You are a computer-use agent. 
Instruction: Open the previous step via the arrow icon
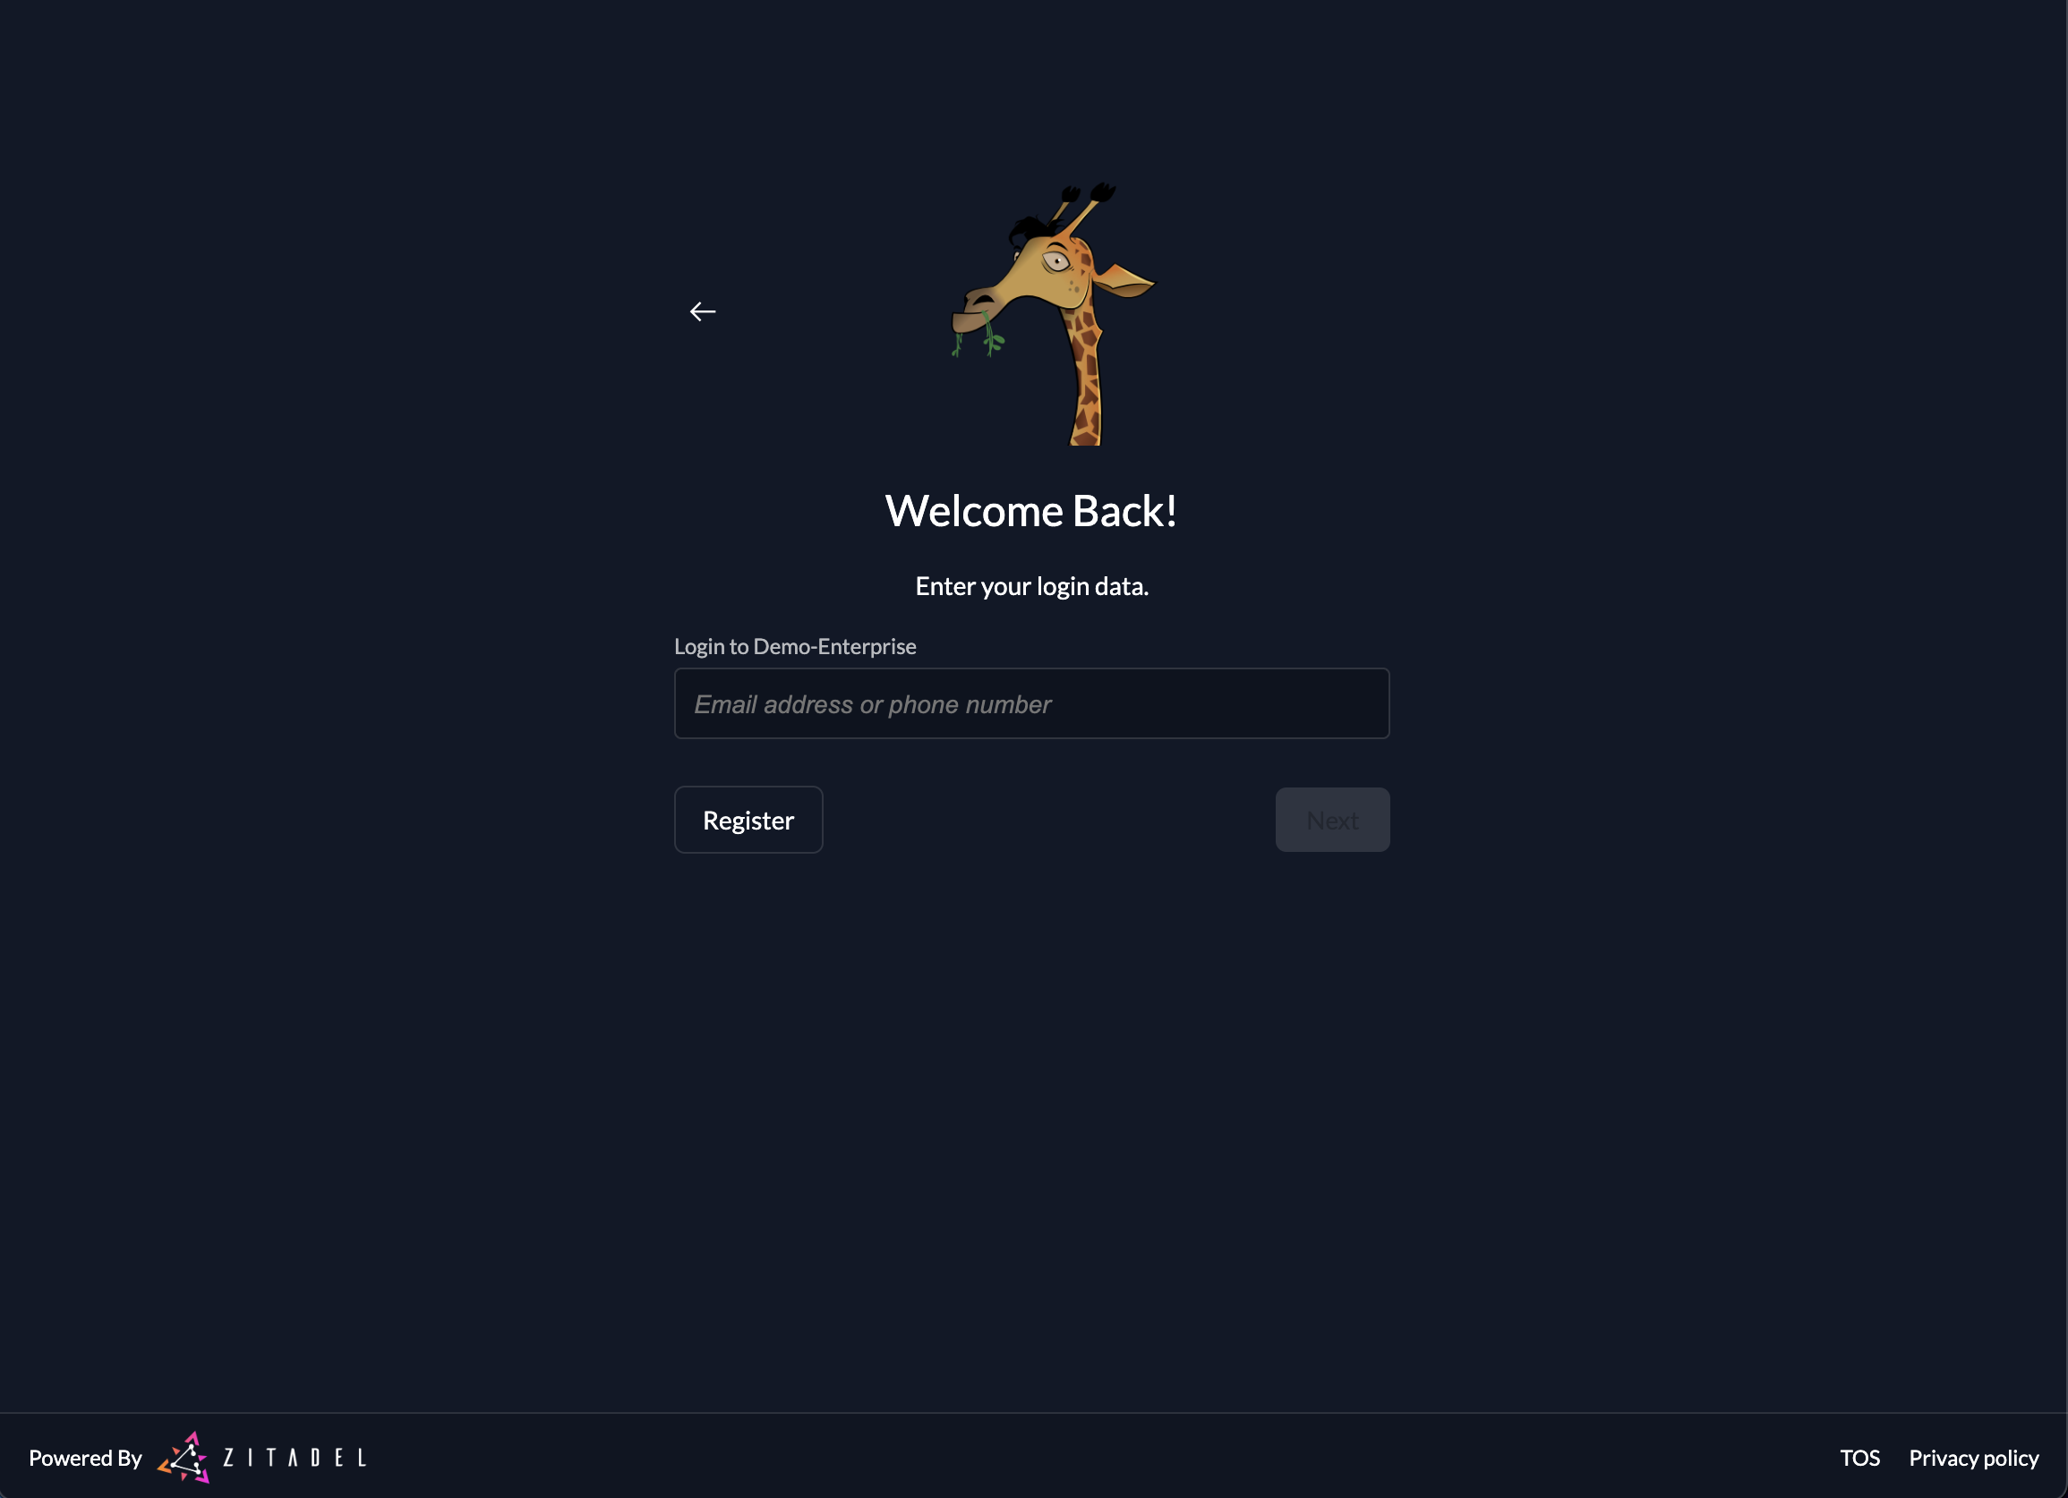703,311
